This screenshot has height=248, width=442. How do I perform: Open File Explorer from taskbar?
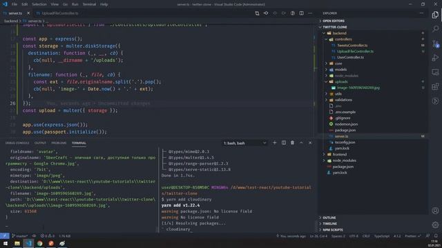[17, 243]
